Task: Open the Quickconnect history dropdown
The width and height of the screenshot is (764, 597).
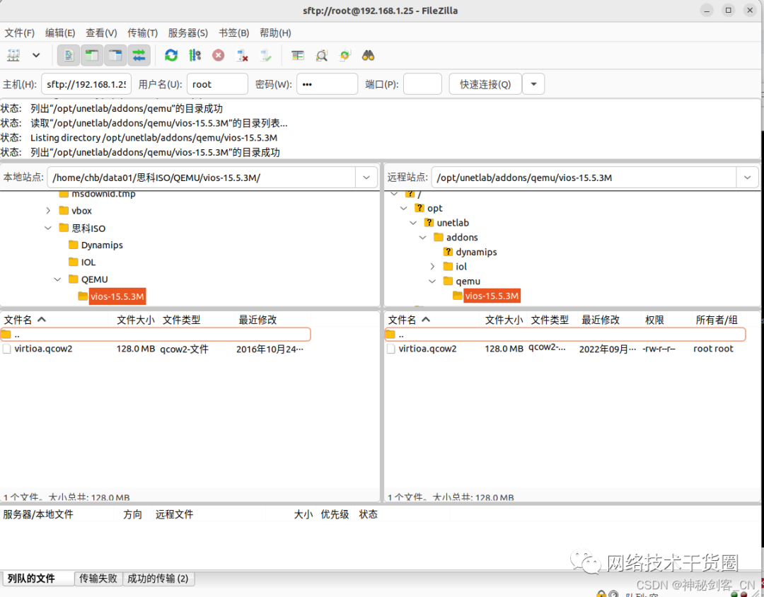Action: coord(533,83)
